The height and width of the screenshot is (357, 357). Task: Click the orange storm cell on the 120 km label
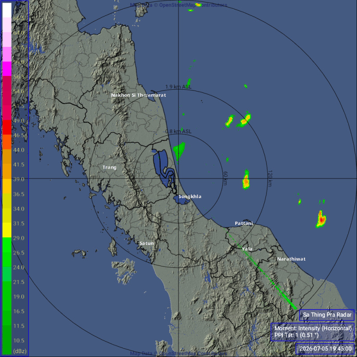pyautogui.click(x=246, y=180)
